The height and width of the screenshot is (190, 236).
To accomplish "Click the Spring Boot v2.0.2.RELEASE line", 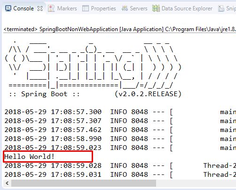I will click(95, 94).
